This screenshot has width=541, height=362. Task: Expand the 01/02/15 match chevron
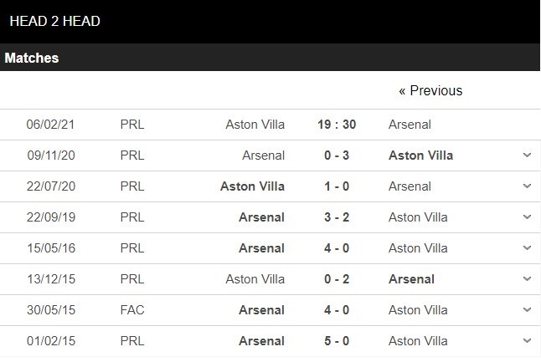point(527,341)
